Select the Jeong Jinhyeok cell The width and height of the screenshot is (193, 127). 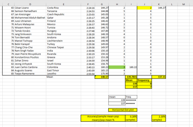[30, 64]
